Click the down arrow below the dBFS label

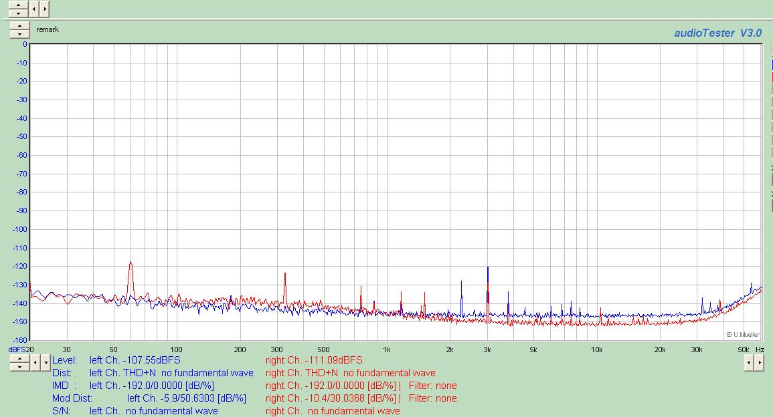(x=19, y=367)
